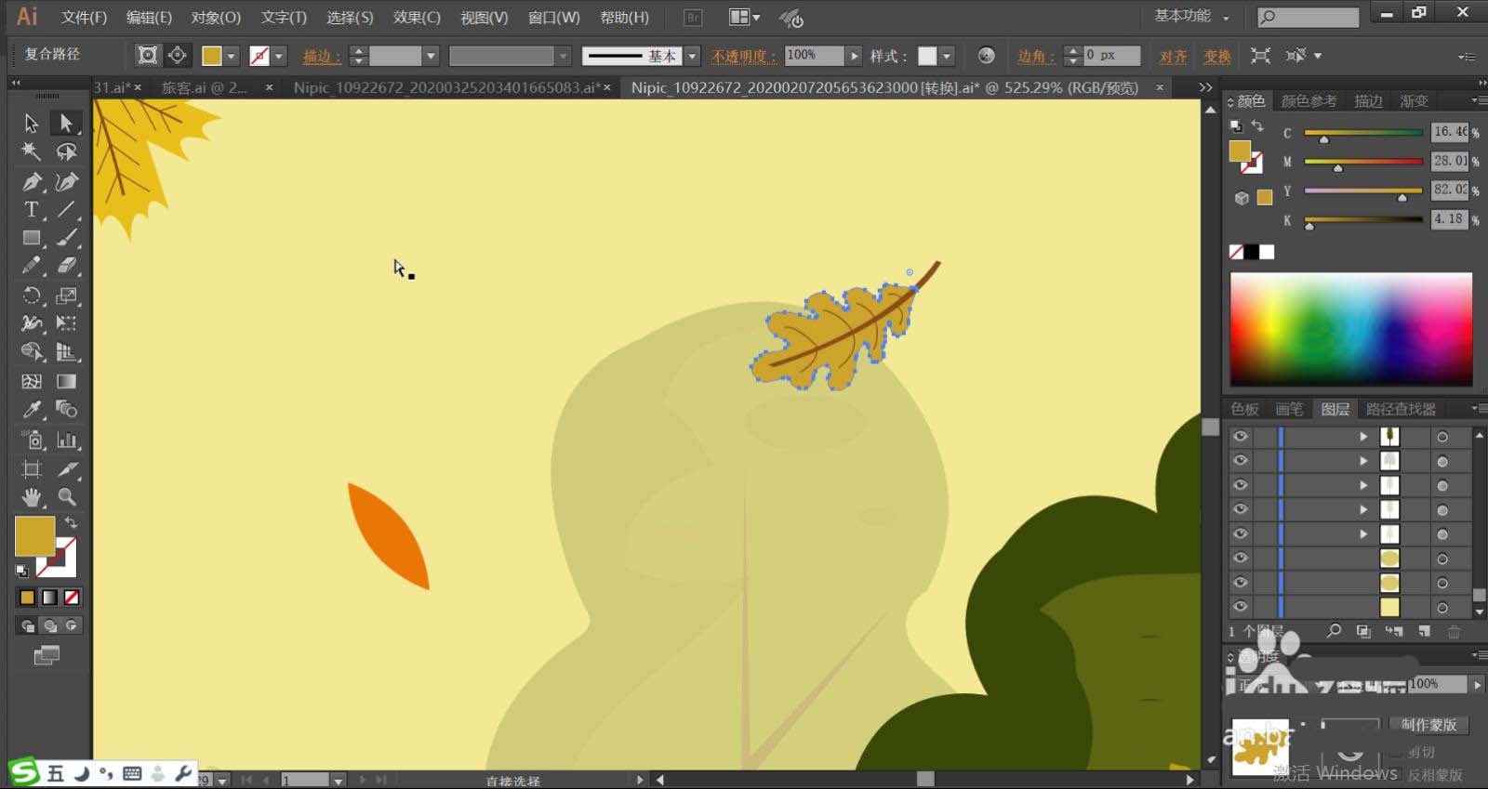Open the opacity 100% dropdown arrow
Viewport: 1488px width, 789px height.
point(854,56)
